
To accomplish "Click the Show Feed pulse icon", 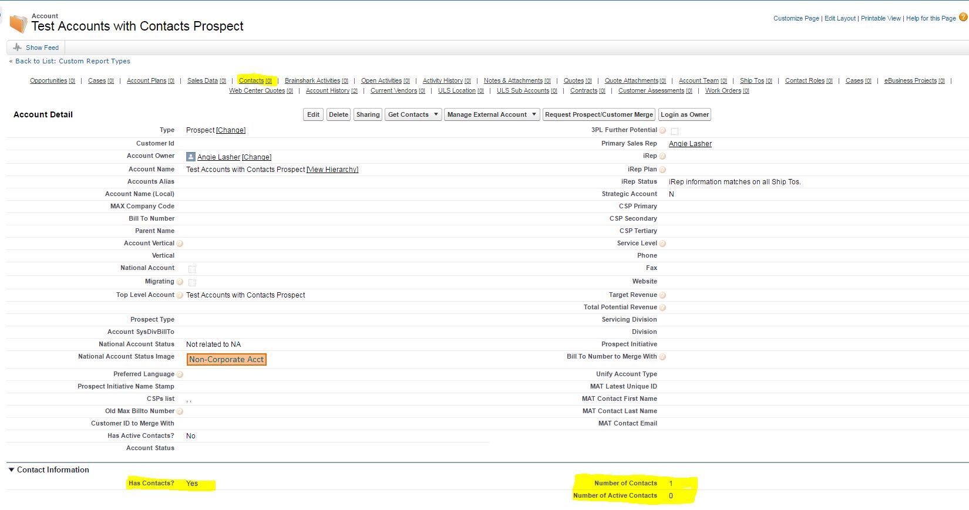I will (17, 48).
